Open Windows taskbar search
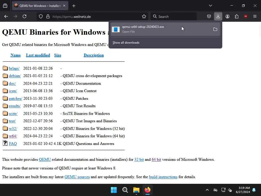261x196 pixels. point(125,190)
